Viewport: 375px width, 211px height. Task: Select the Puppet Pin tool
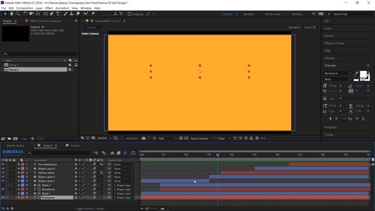(93, 14)
